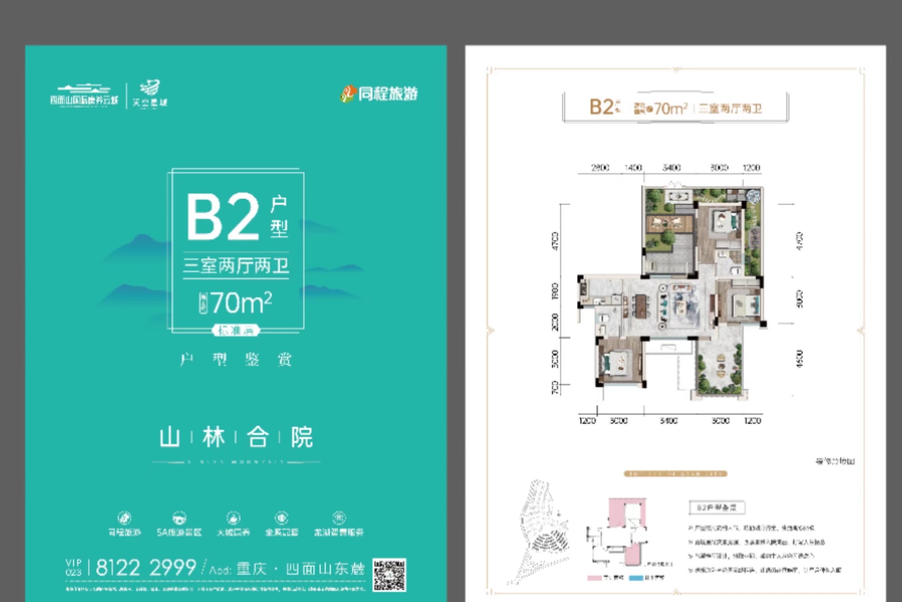Click the 2900 dimension above the floor plan
The width and height of the screenshot is (902, 602).
(x=600, y=168)
